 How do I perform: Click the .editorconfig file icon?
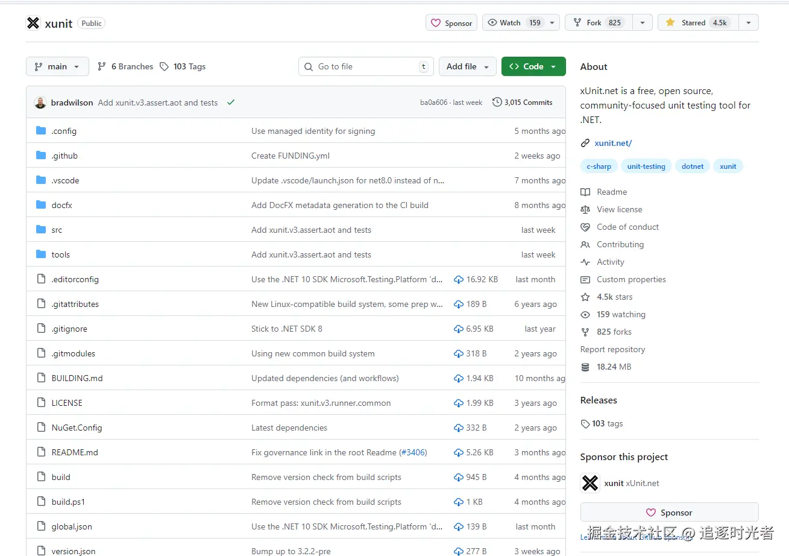pyautogui.click(x=41, y=279)
